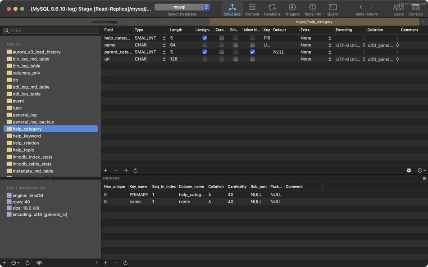428x267 pixels.
Task: Open the Select Database dropdown
Action: [182, 7]
